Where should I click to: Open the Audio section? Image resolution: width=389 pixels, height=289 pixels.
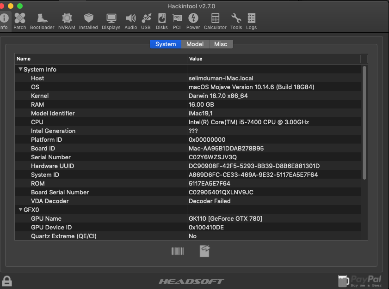click(x=131, y=21)
